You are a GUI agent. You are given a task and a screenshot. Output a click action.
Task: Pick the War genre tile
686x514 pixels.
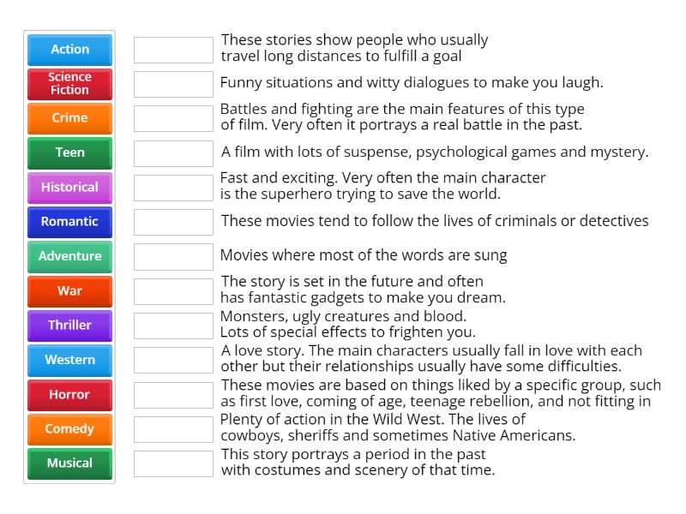[69, 290]
